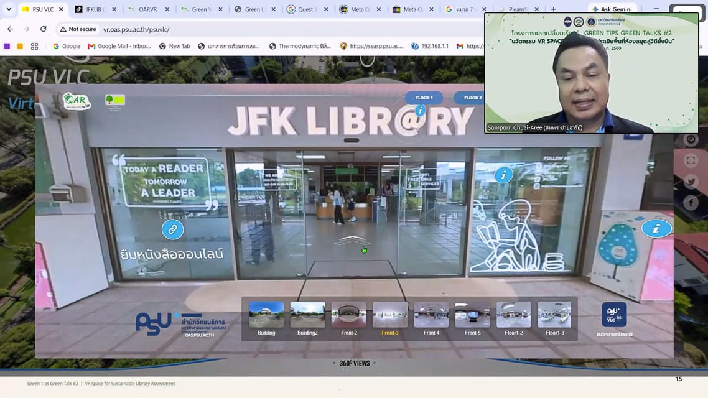Click Somporn Chuai-Aree's video feed

click(592, 73)
